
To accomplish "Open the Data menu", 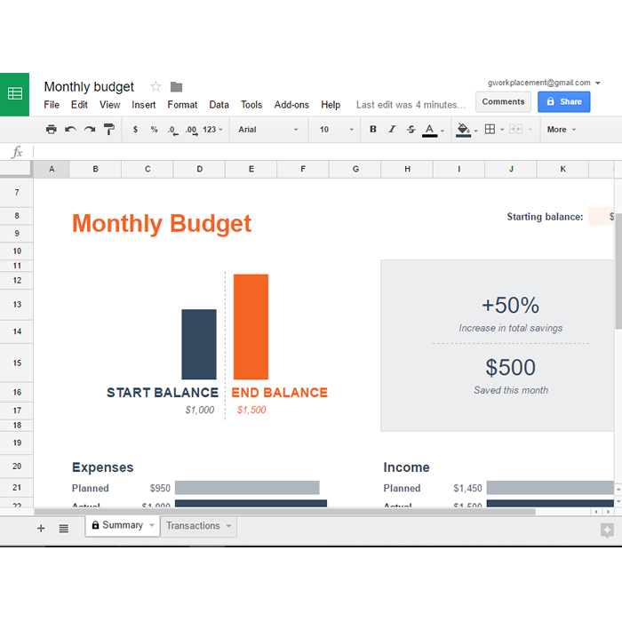I will tap(219, 105).
